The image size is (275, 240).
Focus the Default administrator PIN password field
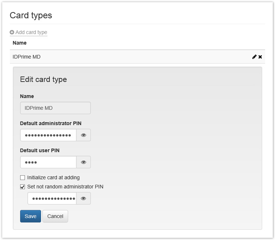click(48, 135)
